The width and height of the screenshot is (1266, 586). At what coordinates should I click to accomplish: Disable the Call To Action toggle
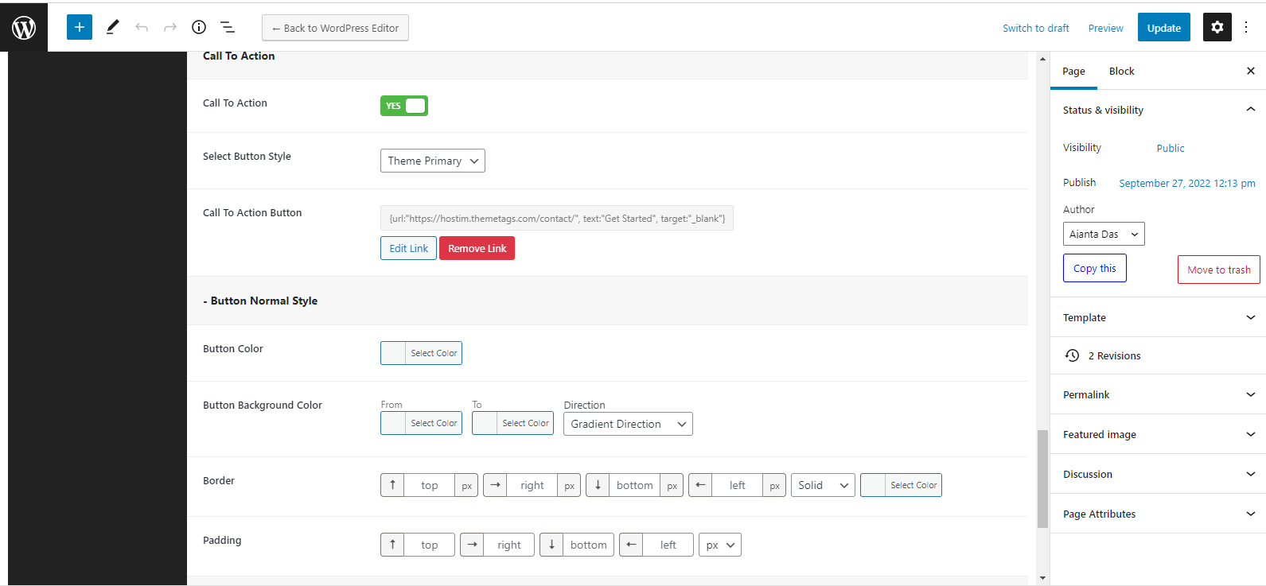(404, 106)
